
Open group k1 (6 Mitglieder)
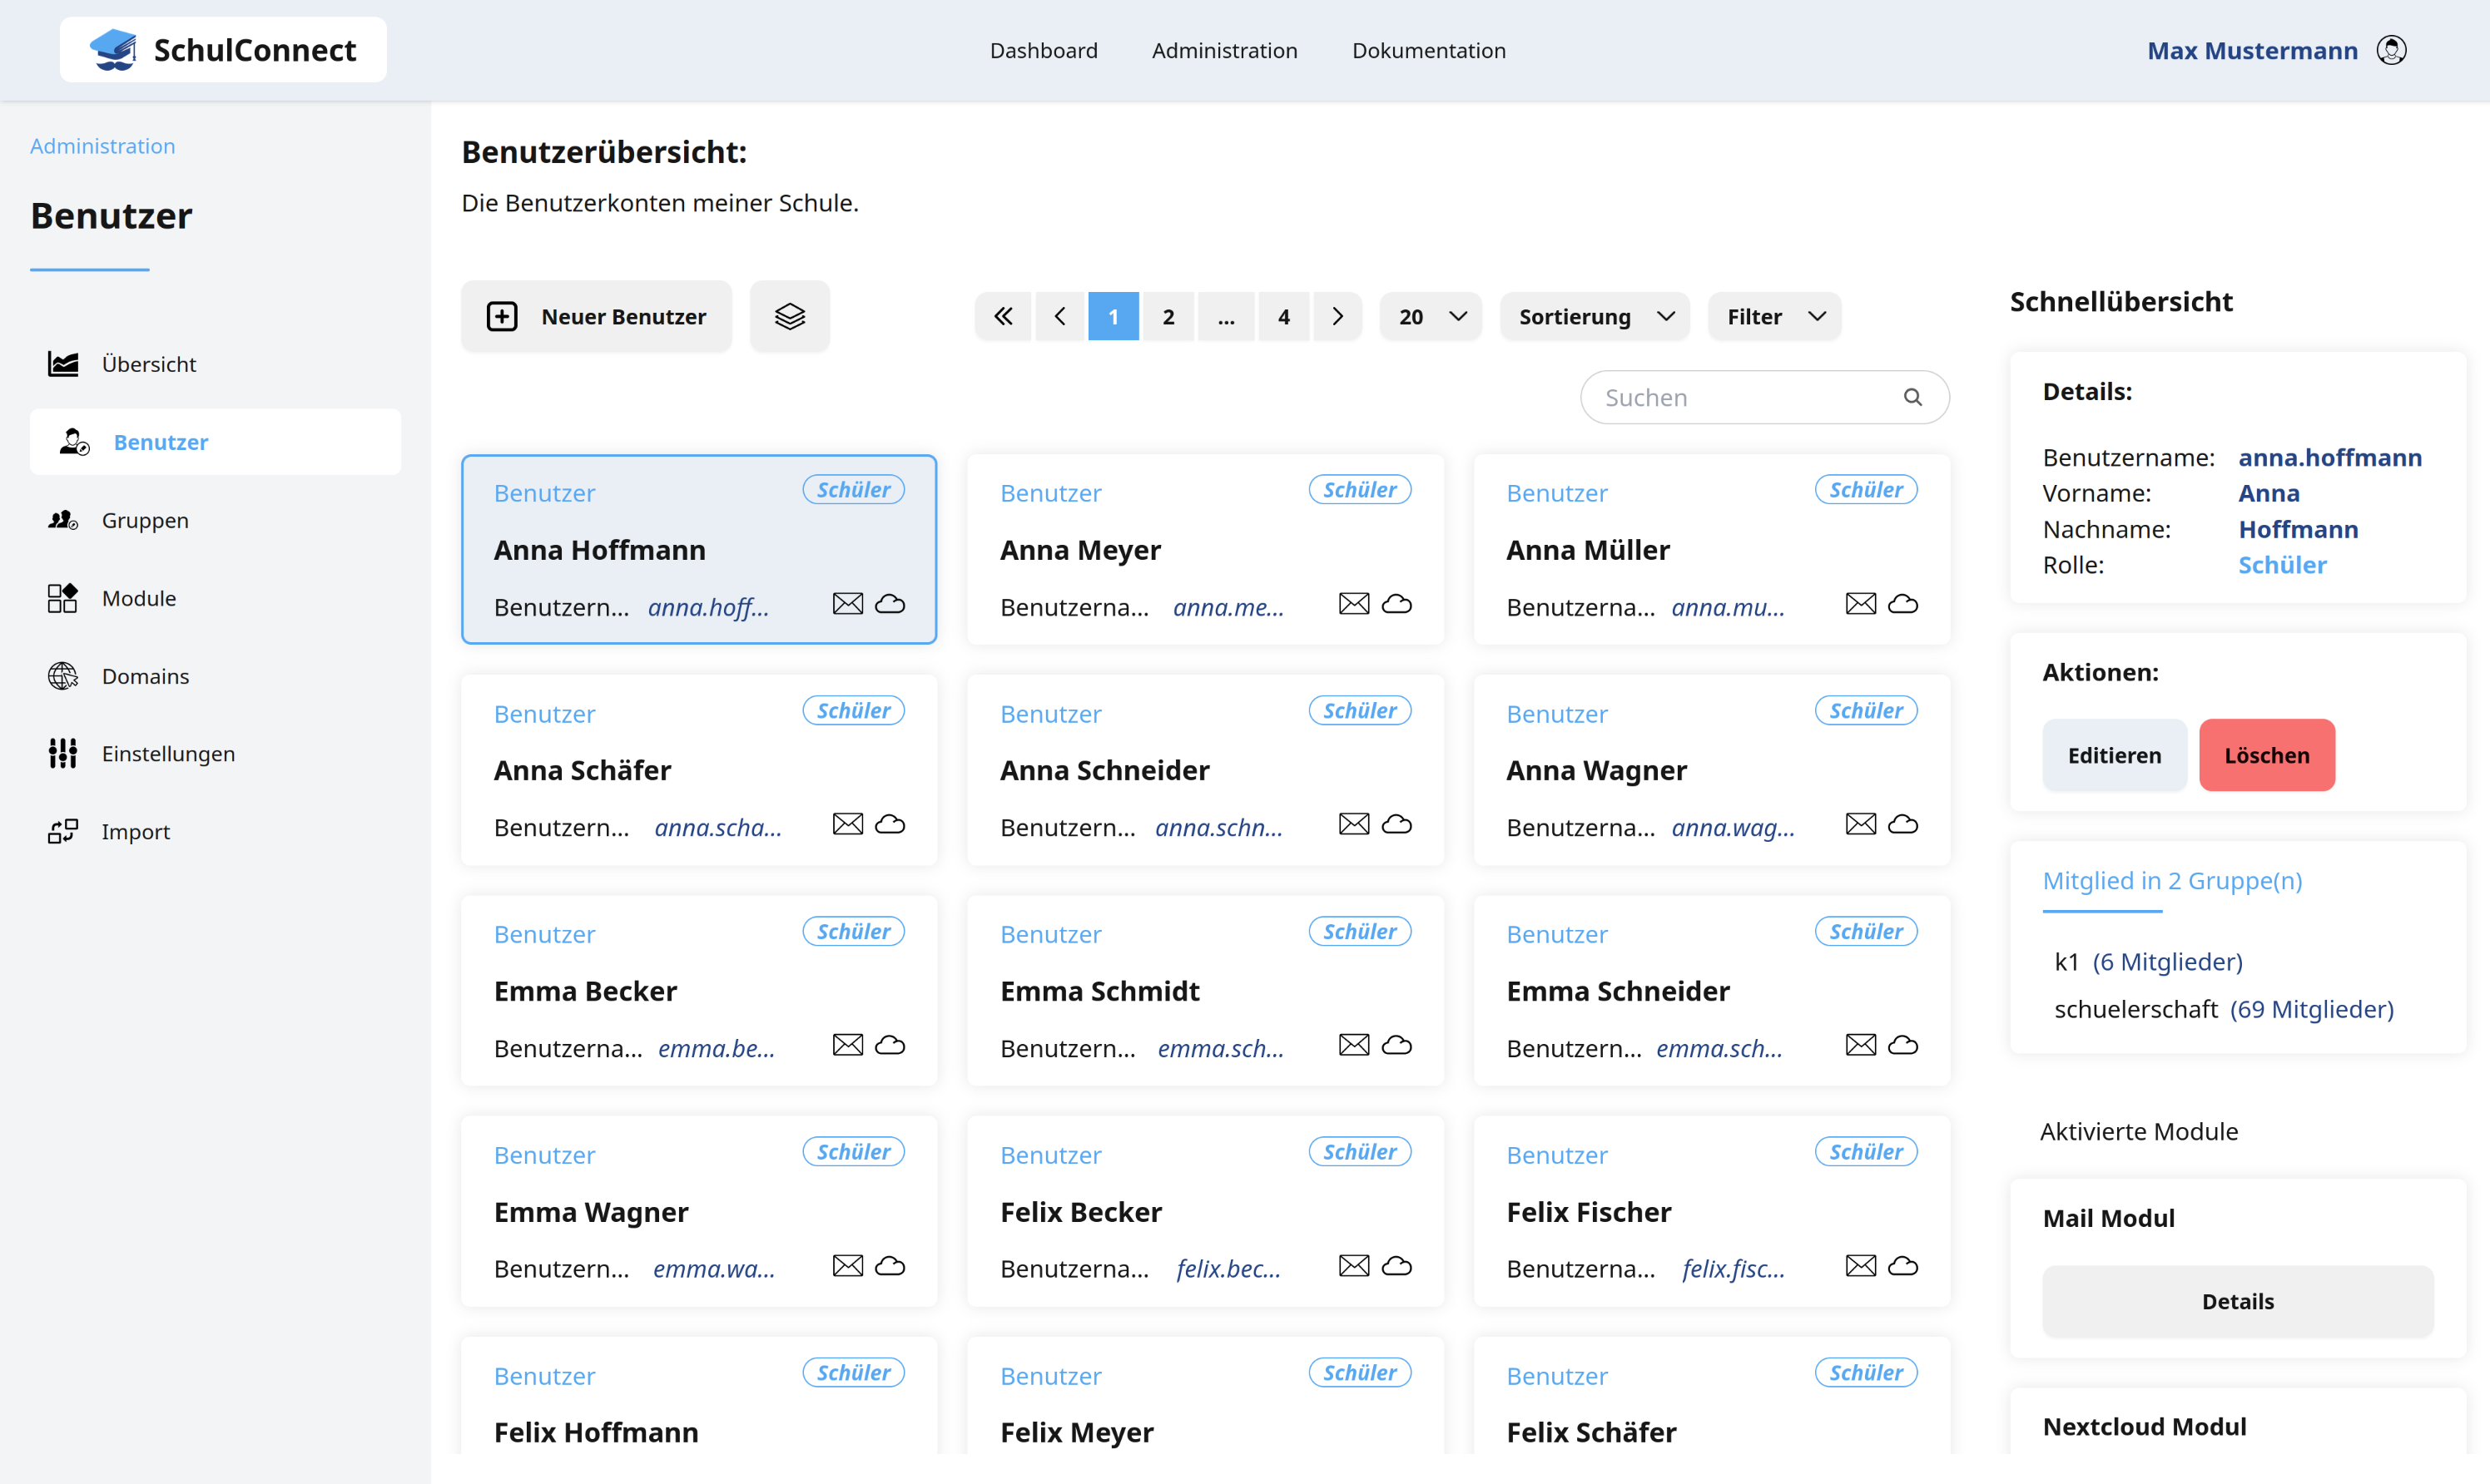pyautogui.click(x=2148, y=961)
